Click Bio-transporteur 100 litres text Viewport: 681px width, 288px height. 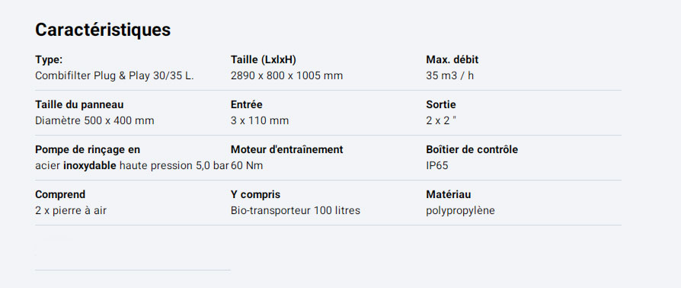coord(296,211)
